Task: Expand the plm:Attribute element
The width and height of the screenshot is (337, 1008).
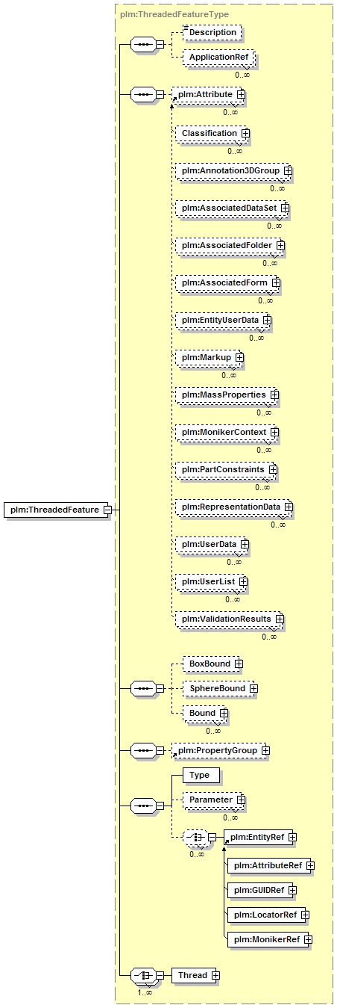Action: point(241,95)
